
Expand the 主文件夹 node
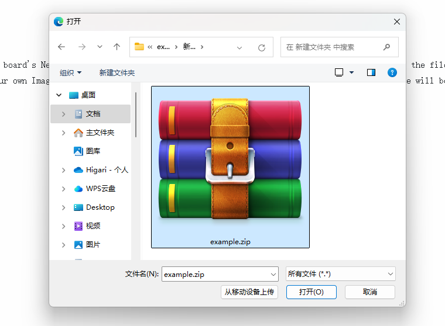click(64, 133)
